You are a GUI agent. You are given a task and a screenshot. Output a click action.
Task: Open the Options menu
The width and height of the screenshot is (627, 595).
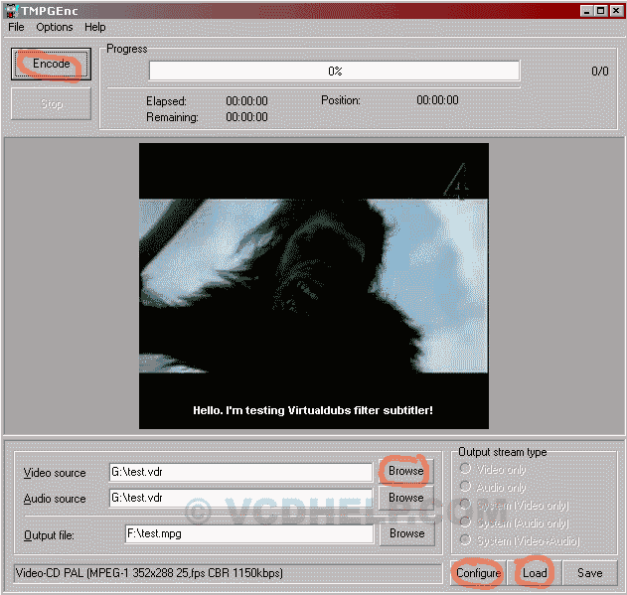click(x=55, y=27)
